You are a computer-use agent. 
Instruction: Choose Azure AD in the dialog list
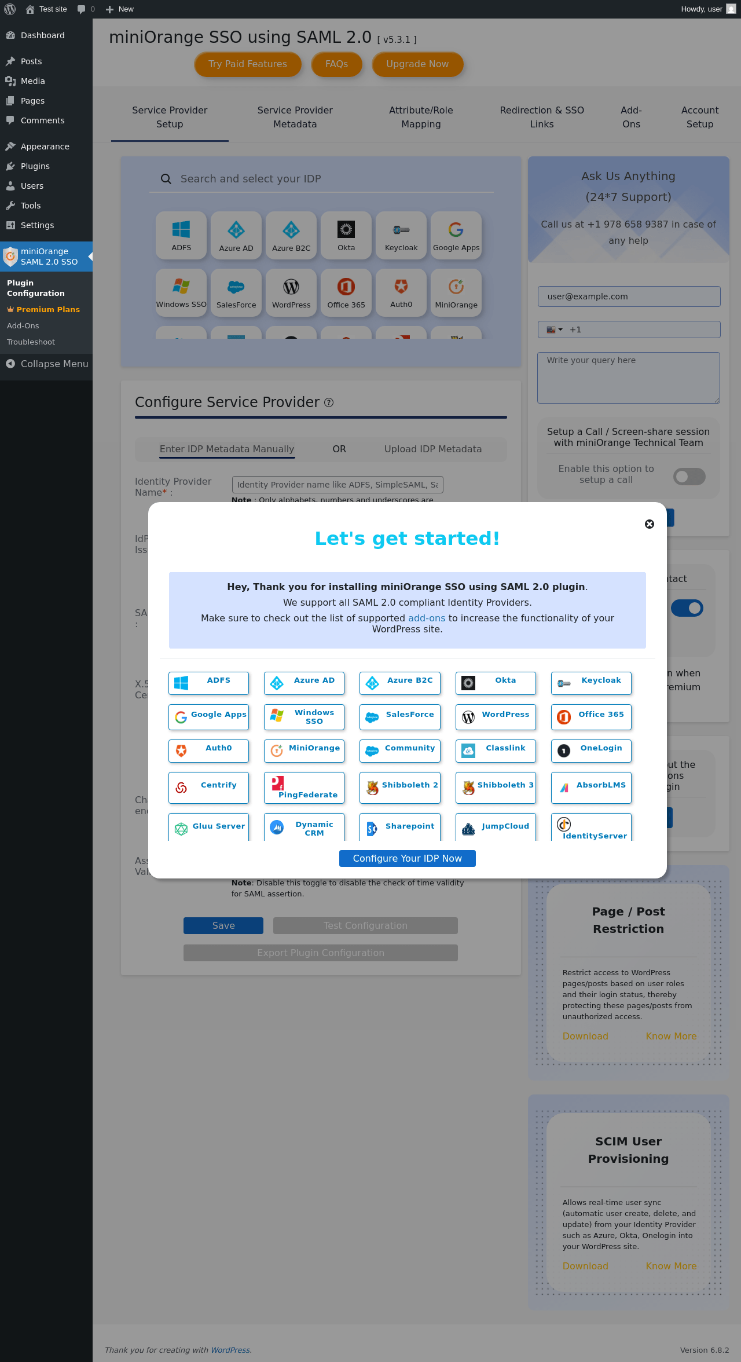click(x=304, y=683)
